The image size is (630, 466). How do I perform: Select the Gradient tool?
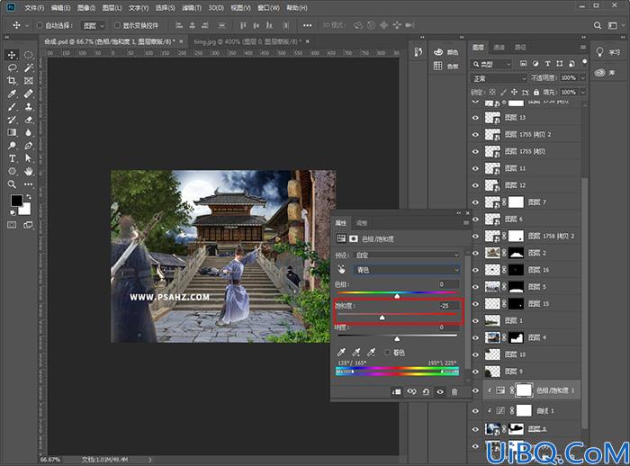12,132
